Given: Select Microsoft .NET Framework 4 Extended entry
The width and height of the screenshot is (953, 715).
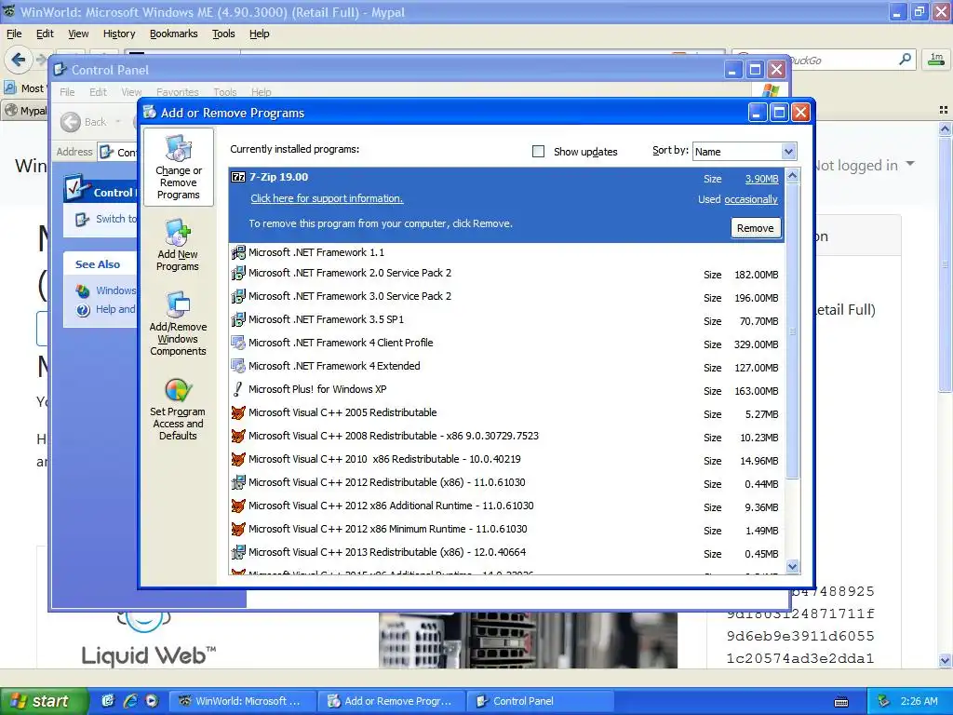Looking at the screenshot, I should 507,366.
